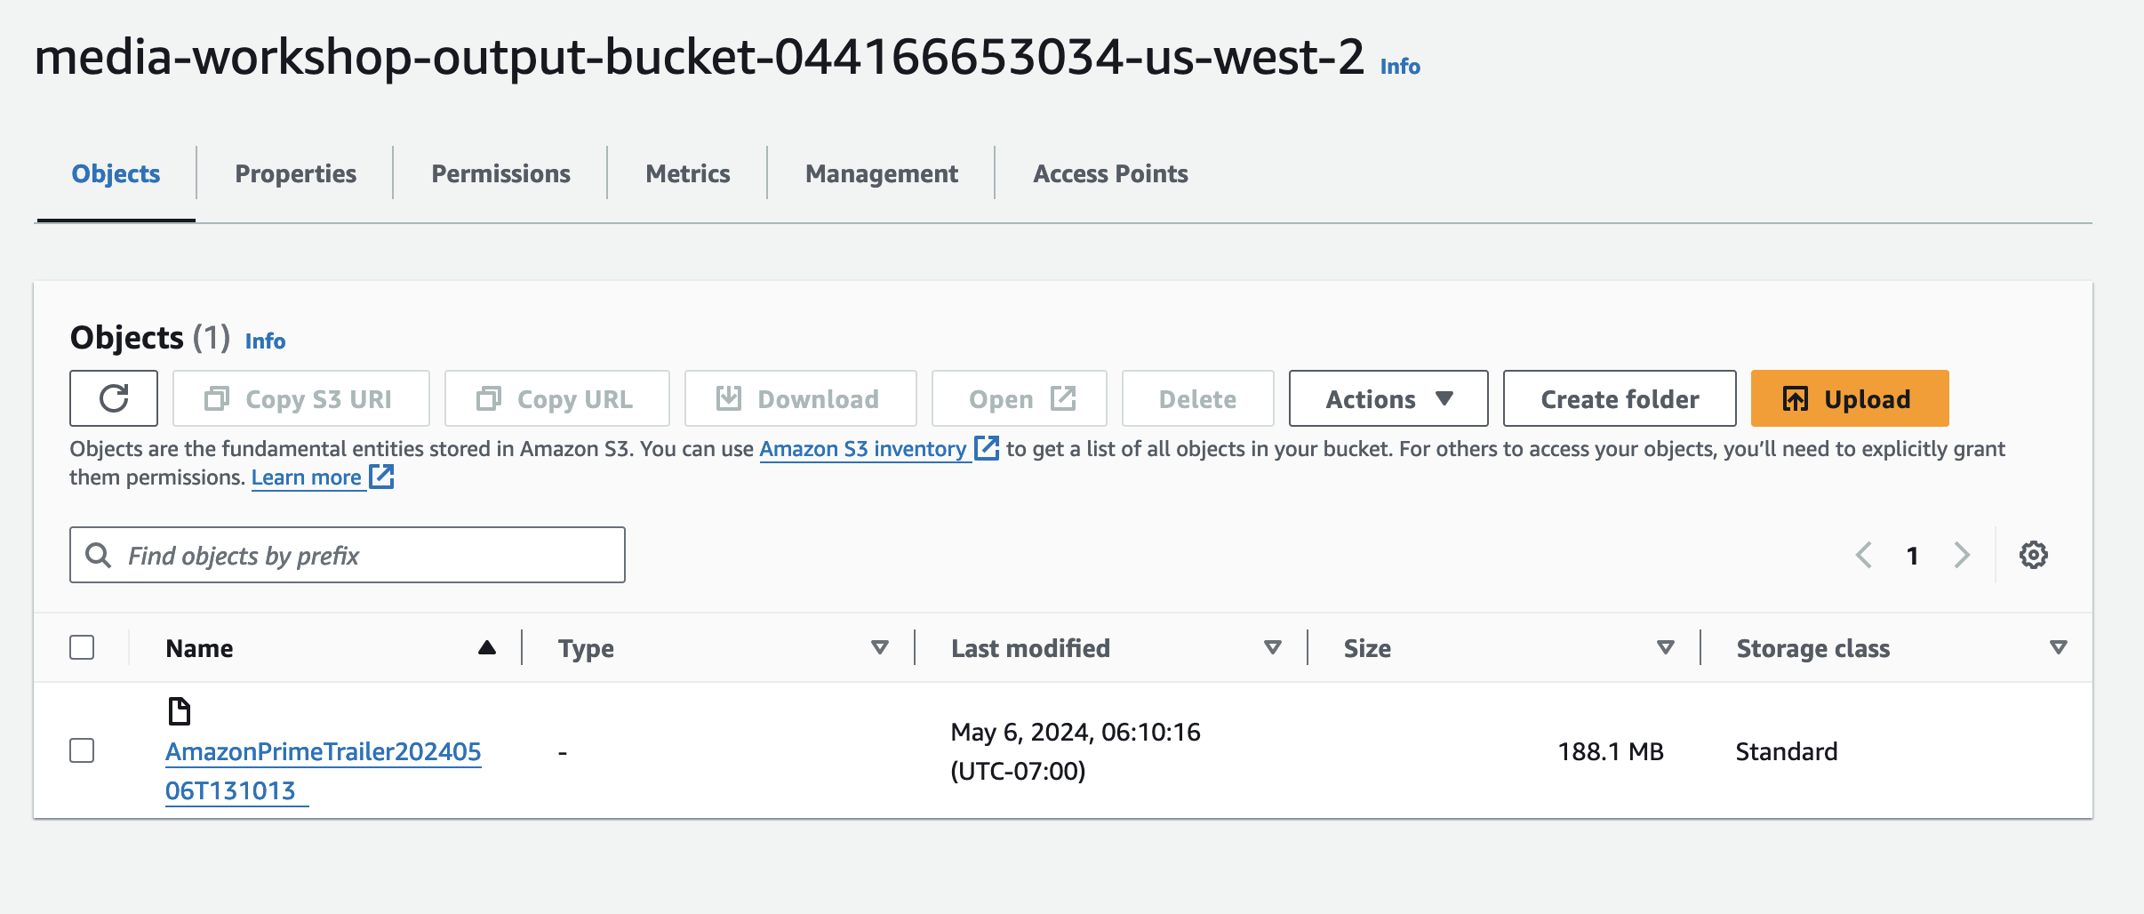Toggle the select-all objects checkbox

(82, 647)
